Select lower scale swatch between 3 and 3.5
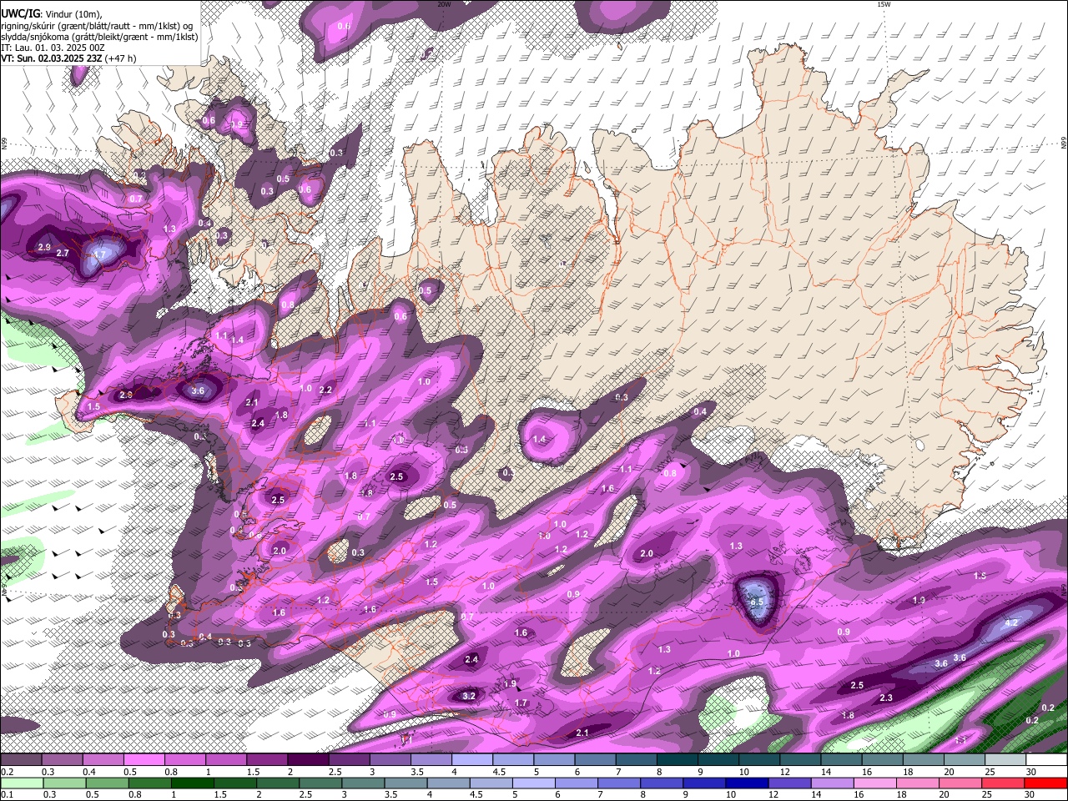 [x=362, y=783]
